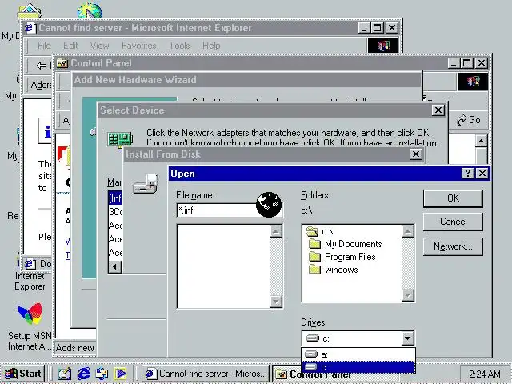Click Windows logo throbber in Internet Explorer
512x384 pixels.
[x=383, y=46]
